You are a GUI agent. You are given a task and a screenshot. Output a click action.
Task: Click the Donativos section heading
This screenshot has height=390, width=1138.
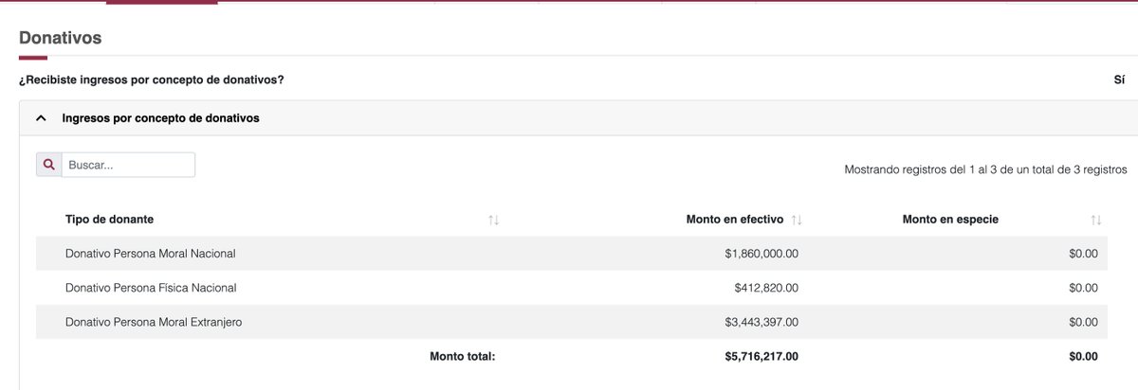pyautogui.click(x=61, y=38)
